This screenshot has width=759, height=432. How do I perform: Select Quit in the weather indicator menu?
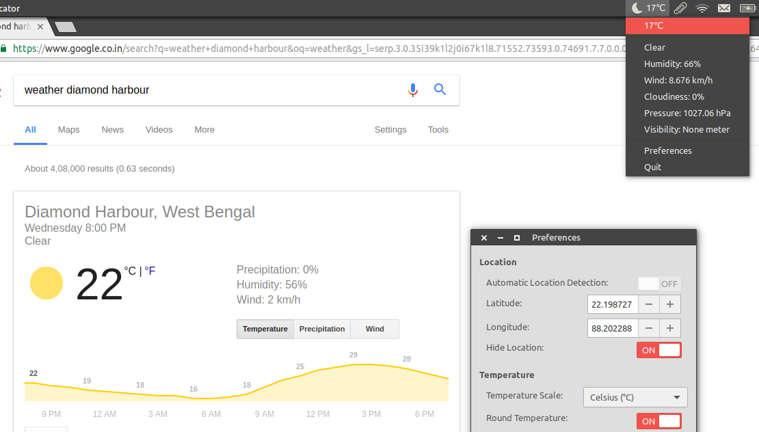click(687, 167)
